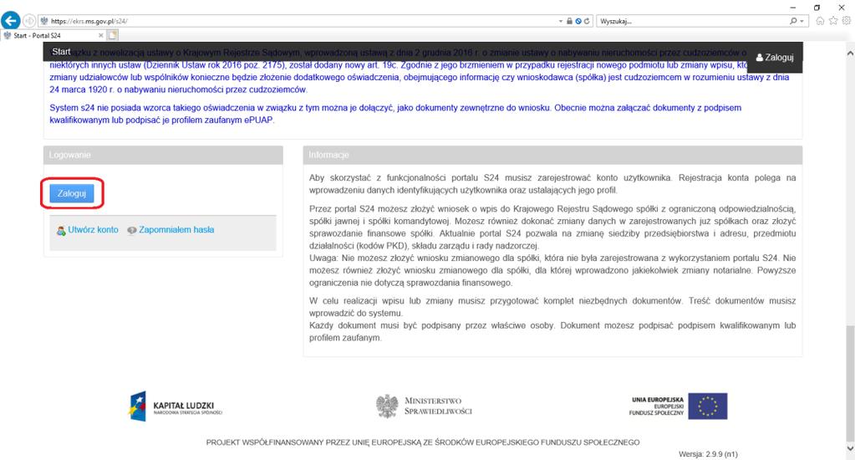Open the address bar history dropdown arrow
This screenshot has height=460, width=855.
pyautogui.click(x=561, y=21)
